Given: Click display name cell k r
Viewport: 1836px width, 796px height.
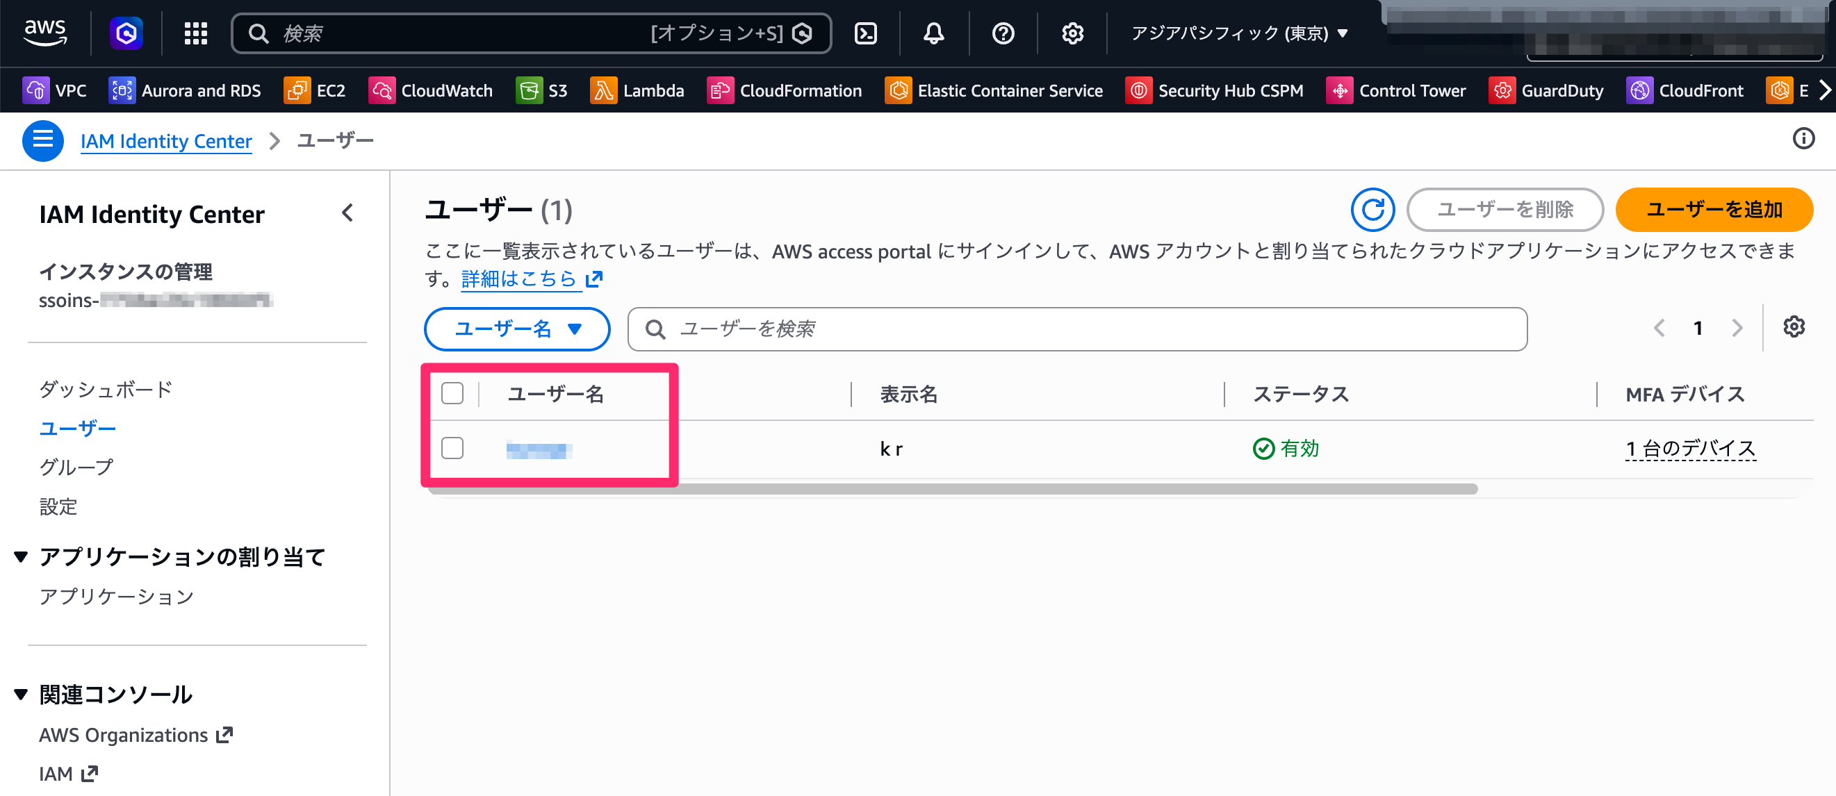Looking at the screenshot, I should click(891, 449).
